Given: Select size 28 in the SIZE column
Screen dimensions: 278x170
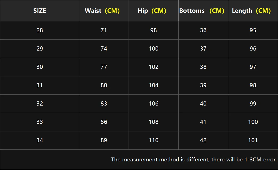Looking at the screenshot, I should click(40, 30).
